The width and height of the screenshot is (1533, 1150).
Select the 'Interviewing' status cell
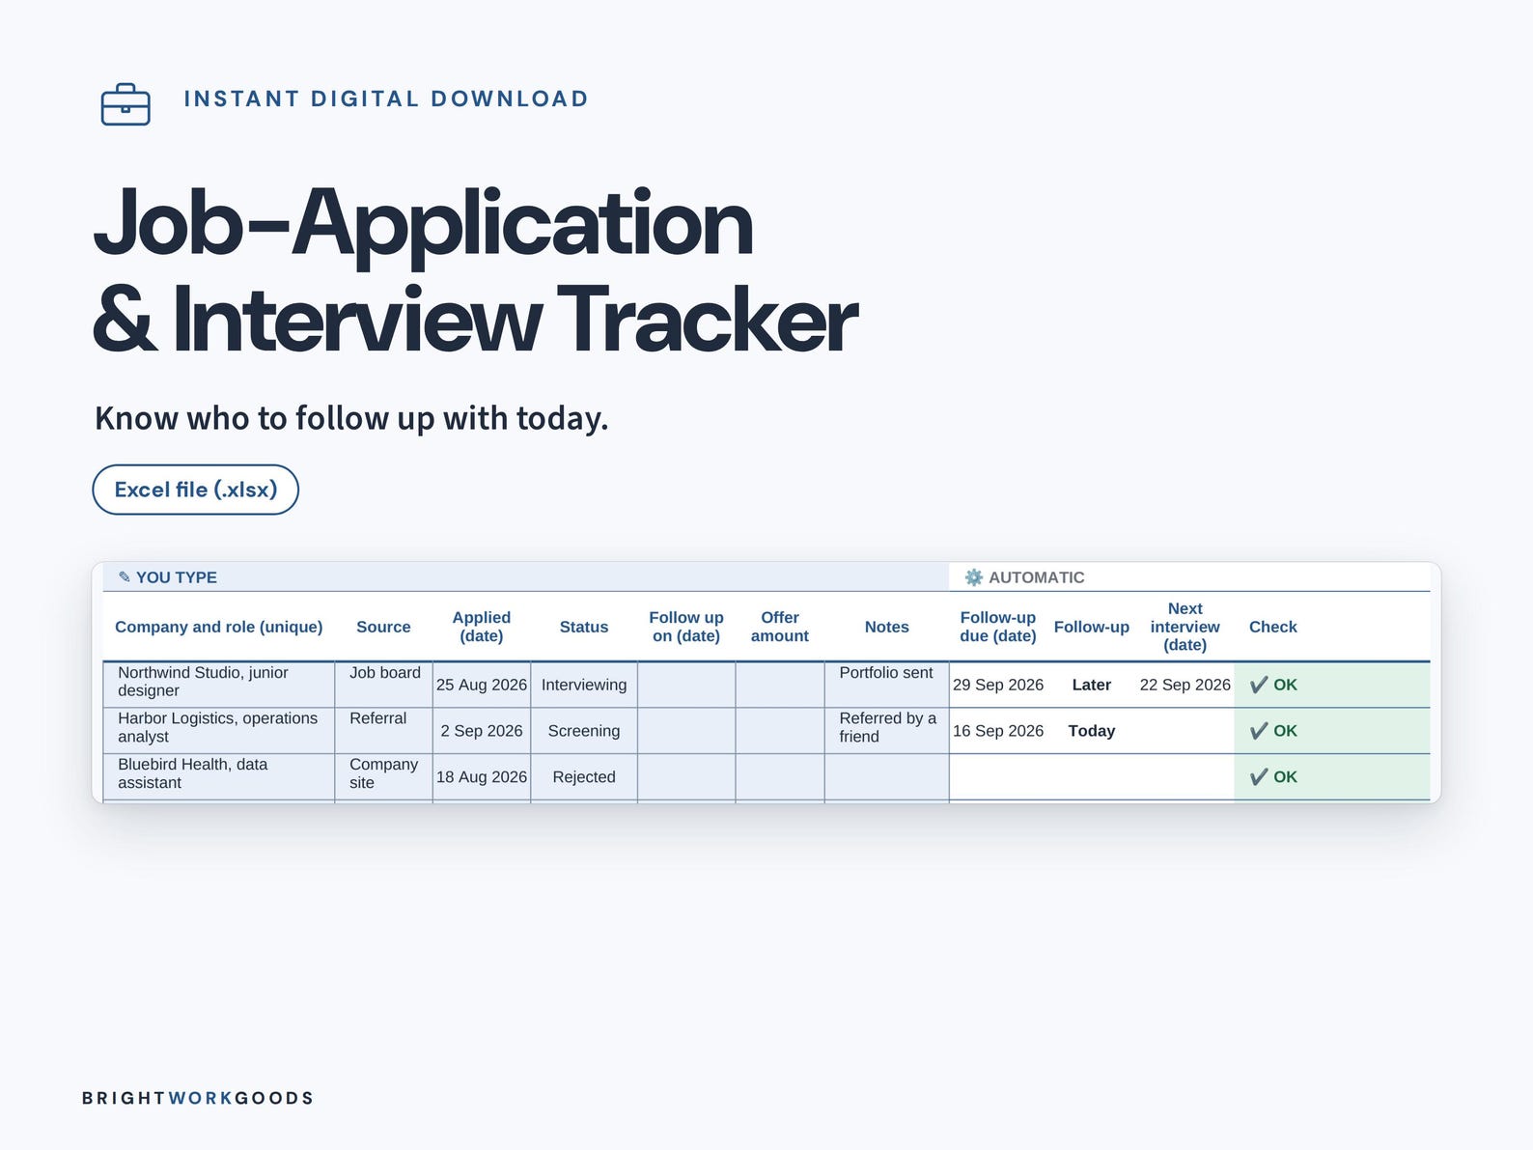tap(584, 685)
